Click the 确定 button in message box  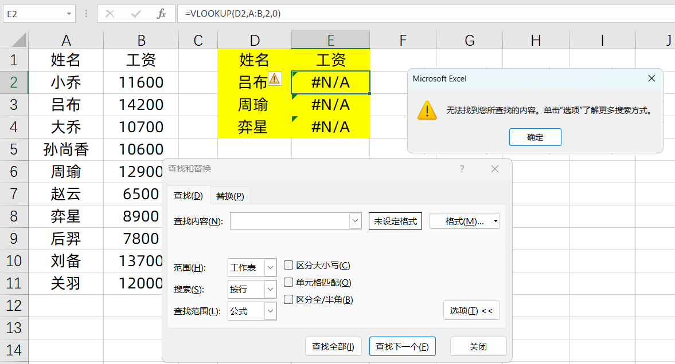pos(535,137)
